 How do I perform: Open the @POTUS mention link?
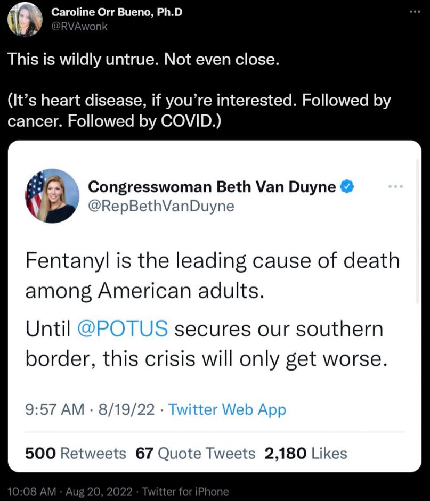click(123, 328)
